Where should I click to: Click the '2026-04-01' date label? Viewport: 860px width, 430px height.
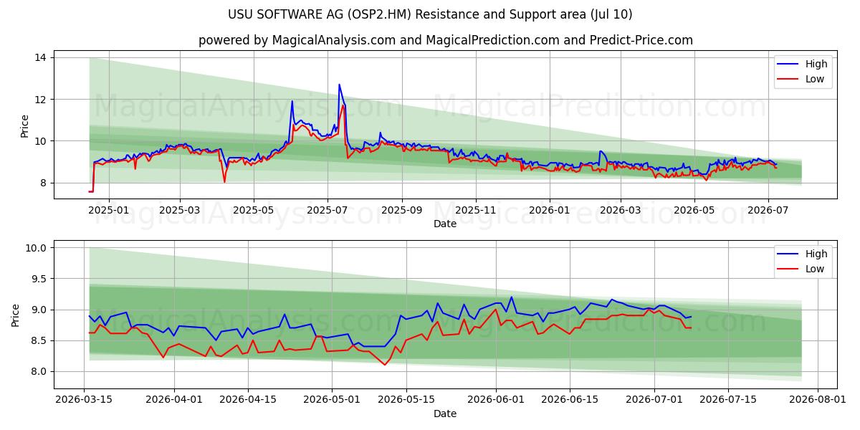point(174,400)
